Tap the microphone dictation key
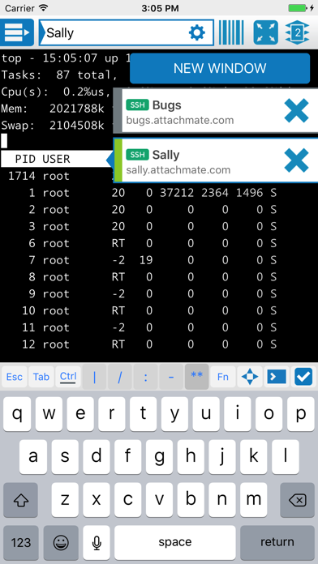 coord(97,542)
